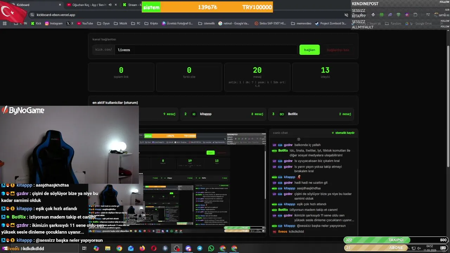
Task: Open the Instagram bookmark
Action: coord(53,24)
